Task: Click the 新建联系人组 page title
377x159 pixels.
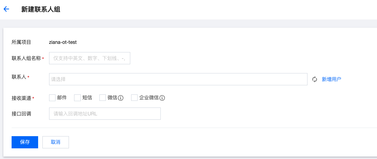Action: tap(41, 9)
